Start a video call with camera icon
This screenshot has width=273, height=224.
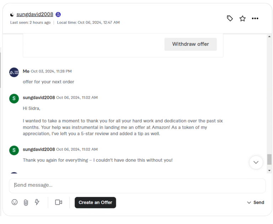59,202
